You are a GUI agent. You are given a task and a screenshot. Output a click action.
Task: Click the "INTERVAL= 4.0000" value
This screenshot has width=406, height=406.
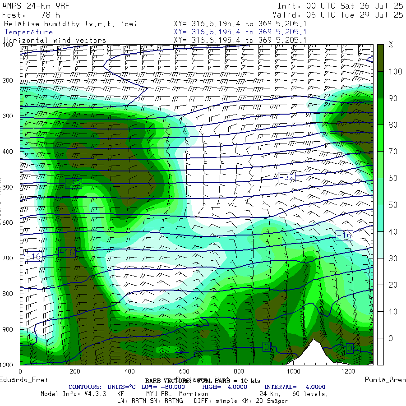[295, 387]
